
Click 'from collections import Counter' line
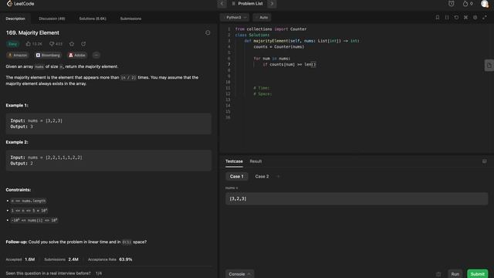271,29
